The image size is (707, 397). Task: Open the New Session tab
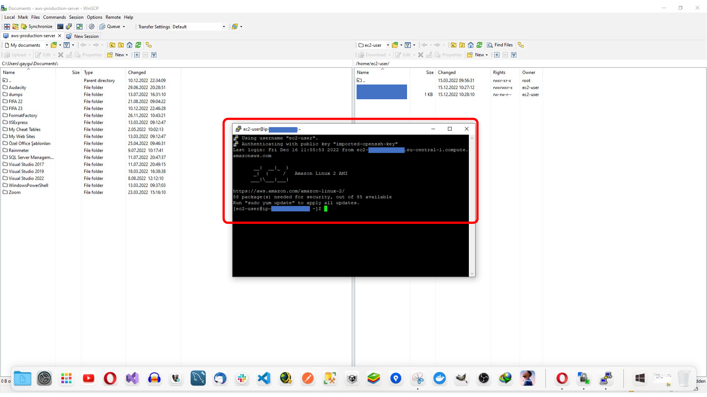pyautogui.click(x=82, y=36)
